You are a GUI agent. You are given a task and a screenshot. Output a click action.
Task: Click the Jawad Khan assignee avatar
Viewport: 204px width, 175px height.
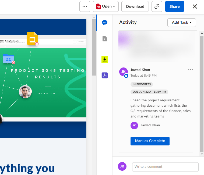tap(134, 125)
